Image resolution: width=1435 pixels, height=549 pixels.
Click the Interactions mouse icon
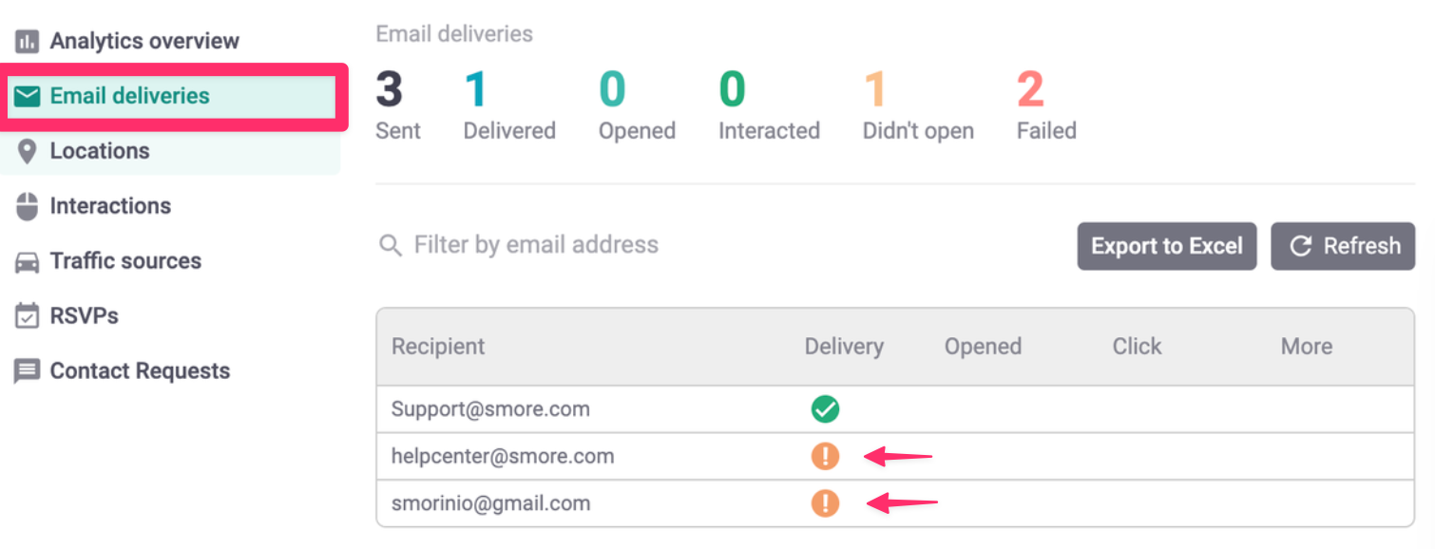click(x=28, y=206)
